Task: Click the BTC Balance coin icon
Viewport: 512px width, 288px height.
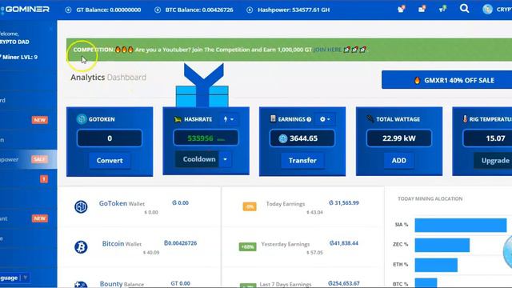Action: (x=158, y=10)
